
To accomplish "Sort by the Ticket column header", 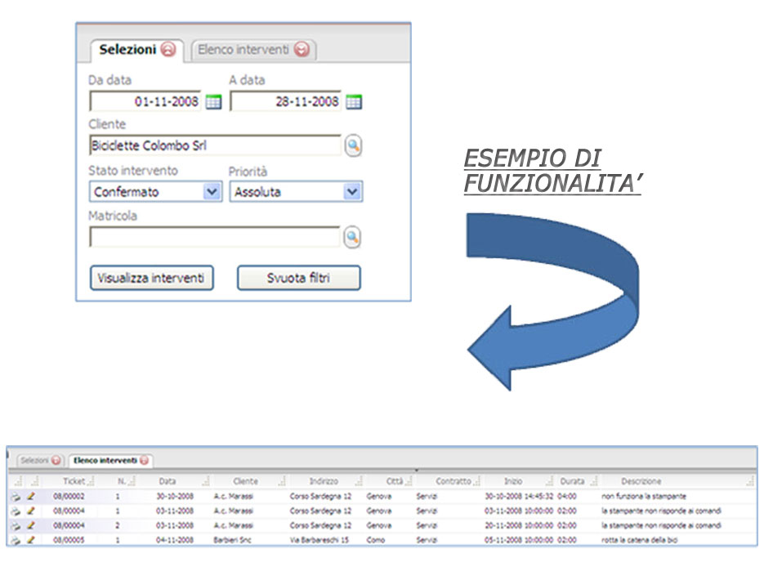I will click(74, 481).
